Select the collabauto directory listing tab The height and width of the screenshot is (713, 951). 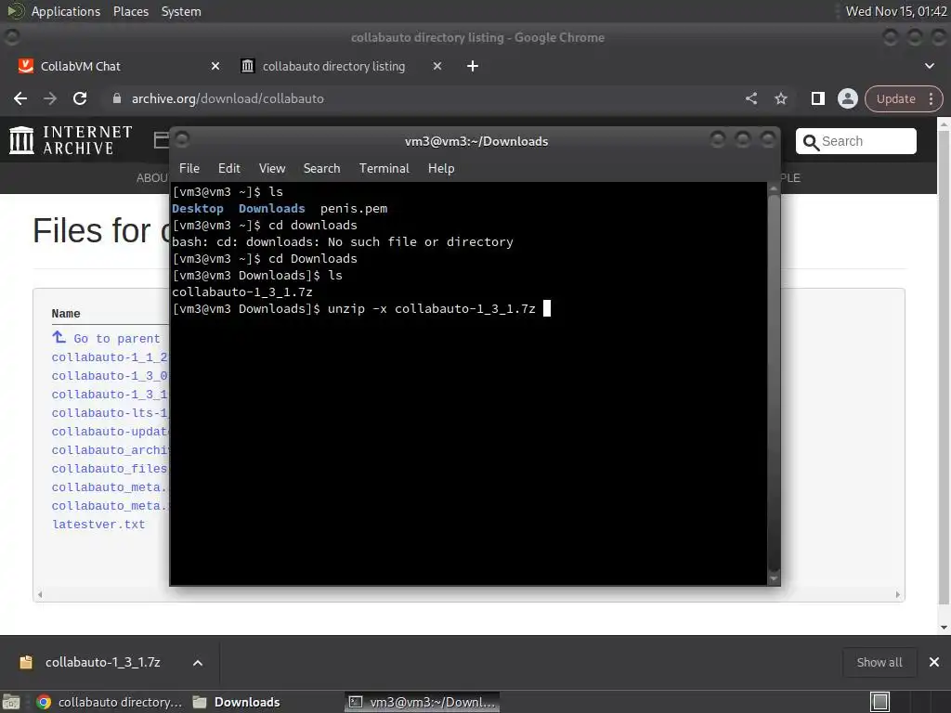tap(333, 66)
